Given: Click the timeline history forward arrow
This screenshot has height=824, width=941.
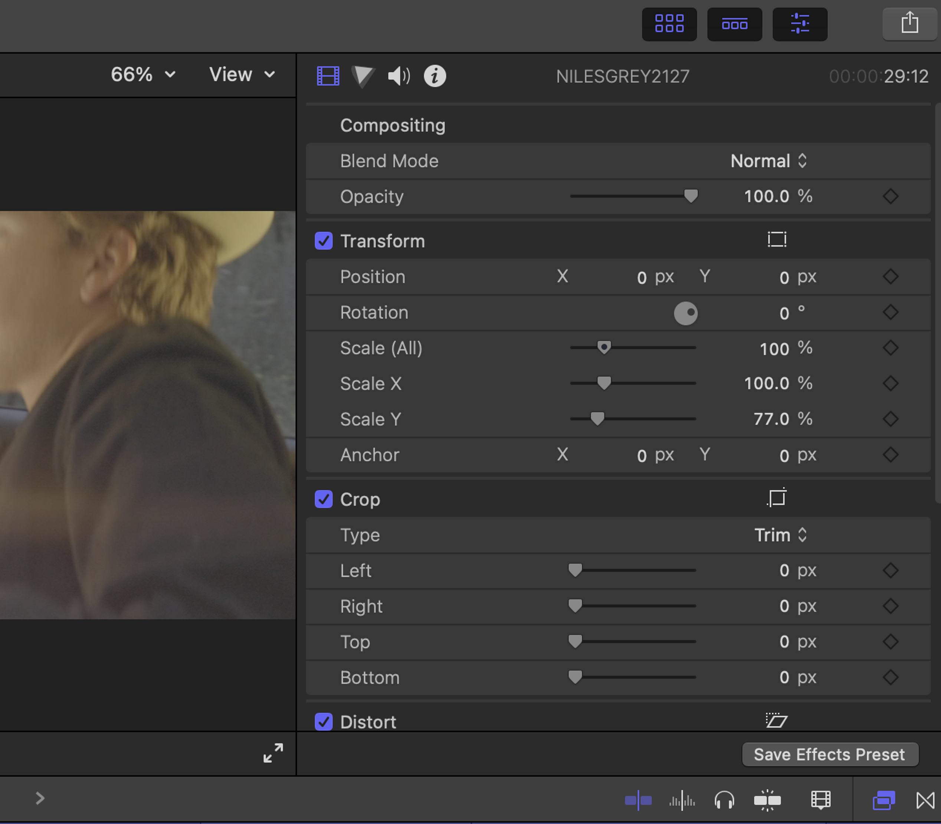Looking at the screenshot, I should (x=40, y=798).
